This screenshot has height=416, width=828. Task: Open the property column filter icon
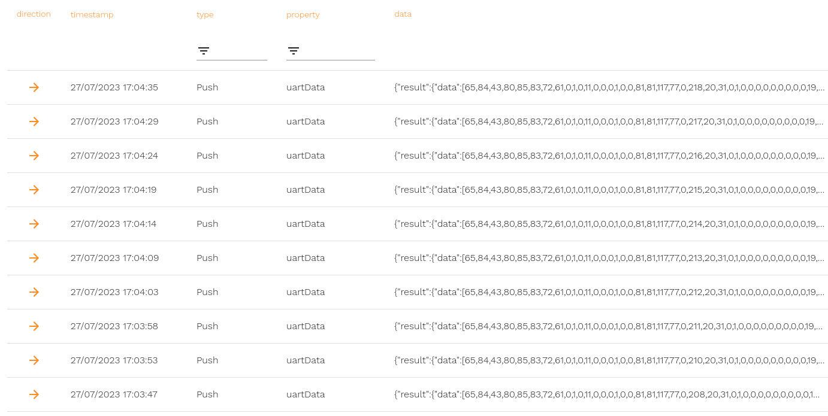(x=294, y=51)
